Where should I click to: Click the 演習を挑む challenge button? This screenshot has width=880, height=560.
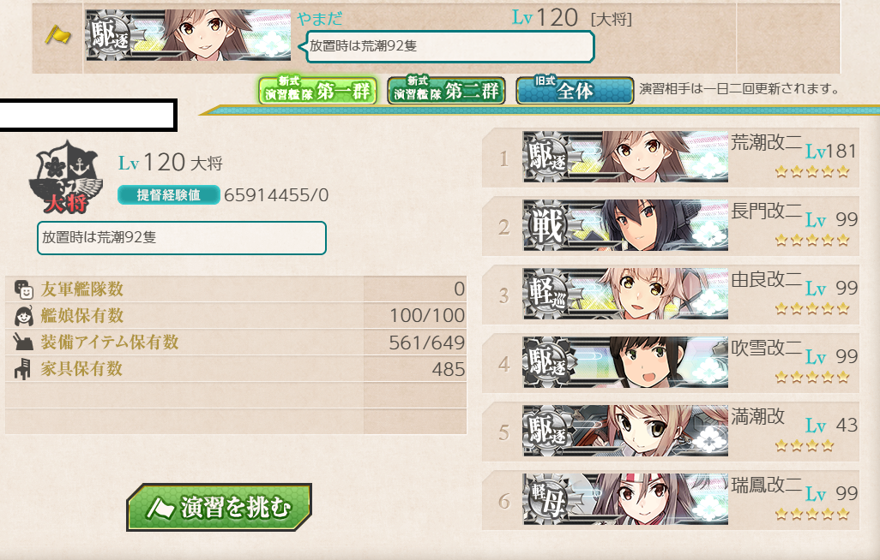219,507
